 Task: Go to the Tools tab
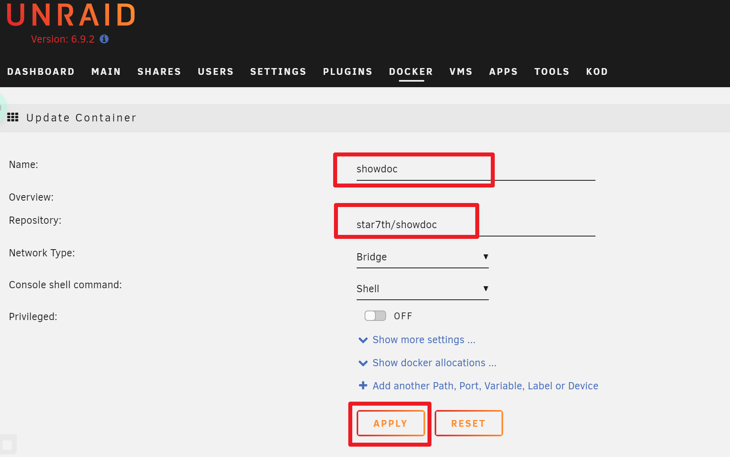[x=552, y=72]
